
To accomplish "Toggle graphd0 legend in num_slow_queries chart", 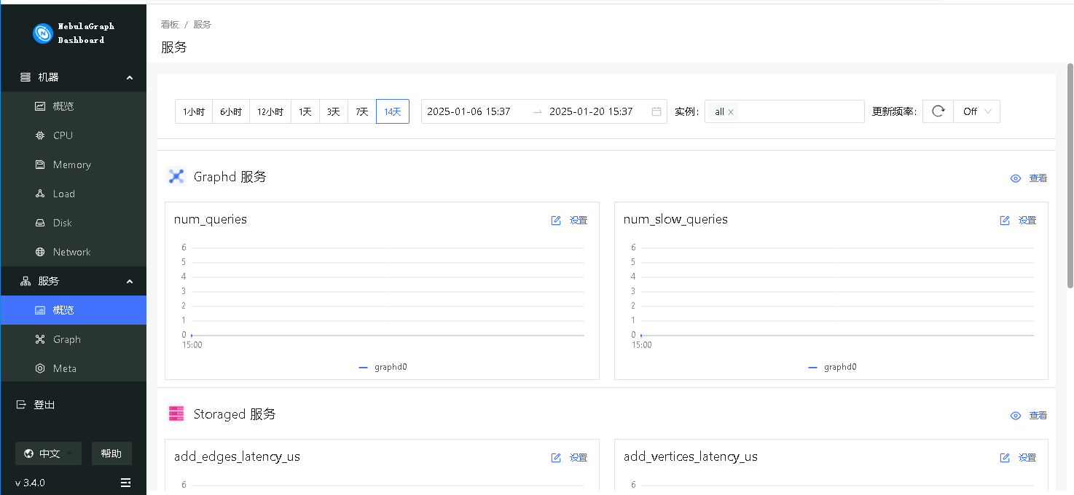I will click(832, 367).
